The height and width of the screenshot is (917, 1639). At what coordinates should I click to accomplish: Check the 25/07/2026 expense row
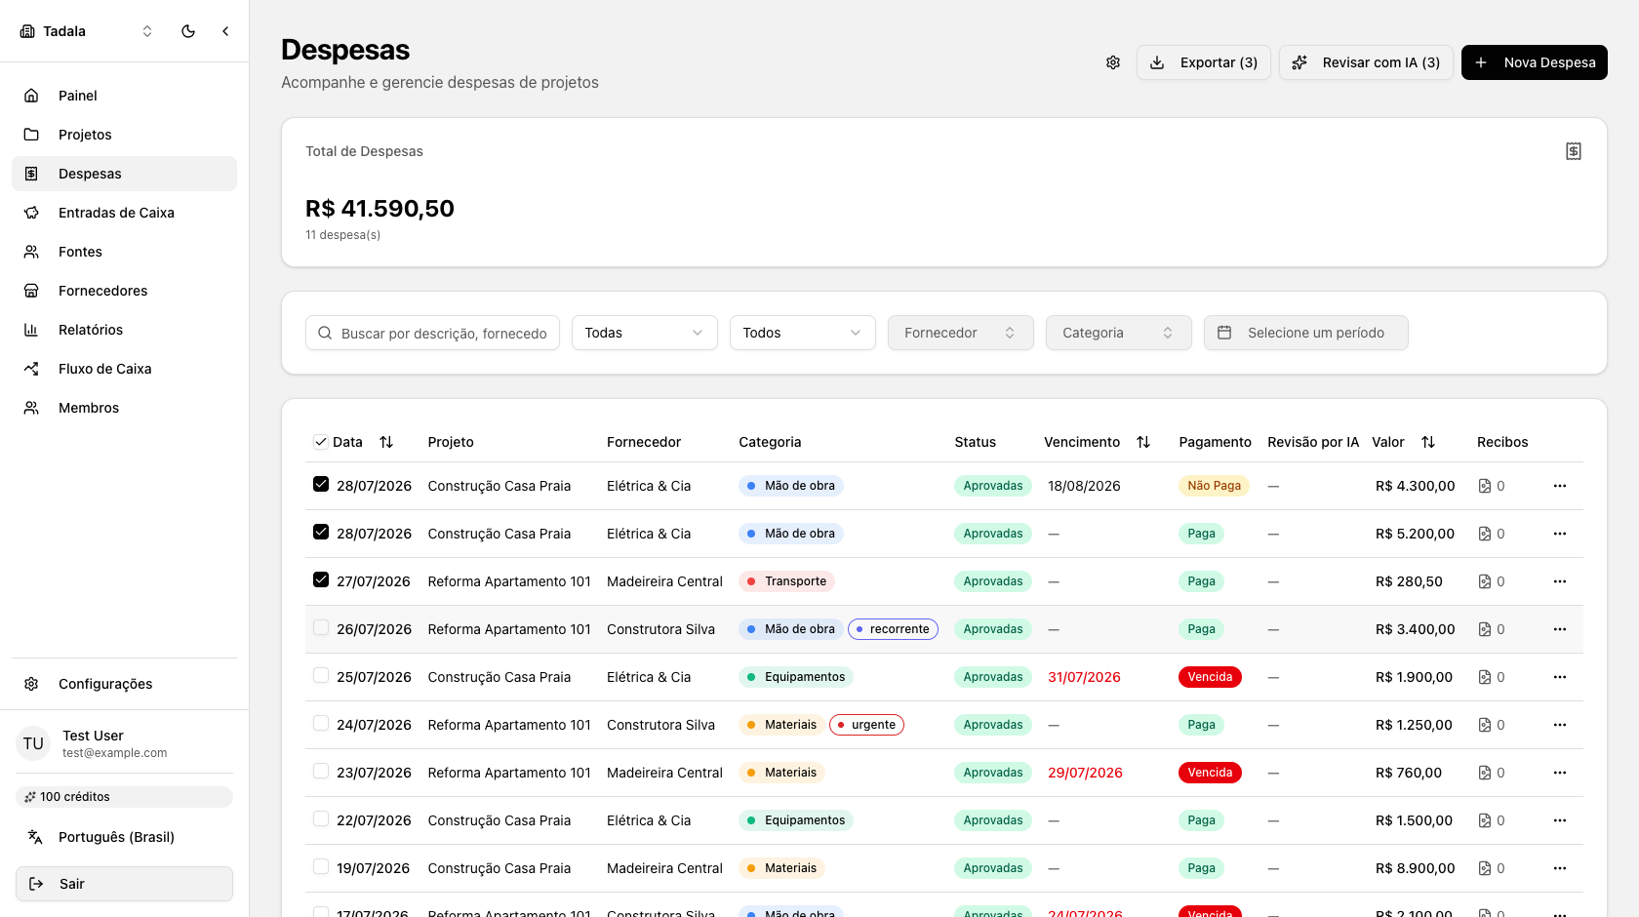tap(321, 675)
